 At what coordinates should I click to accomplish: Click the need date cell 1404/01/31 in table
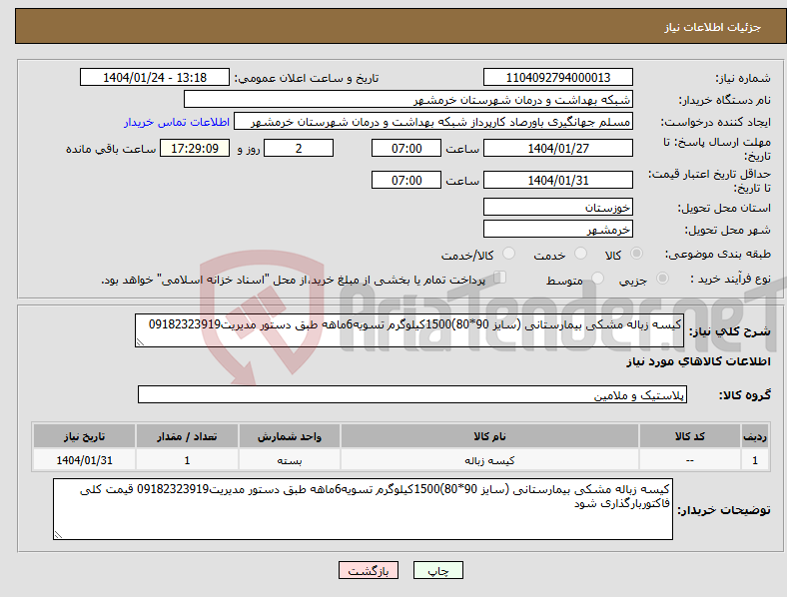(x=84, y=460)
